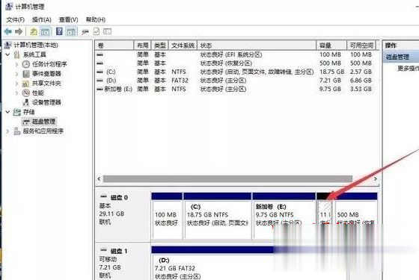Select 系统工具 tree label
This screenshot has height=280, width=419.
(x=34, y=55)
